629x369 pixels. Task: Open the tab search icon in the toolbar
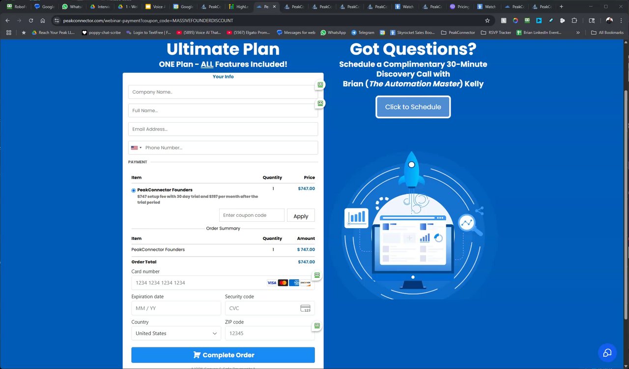[592, 21]
